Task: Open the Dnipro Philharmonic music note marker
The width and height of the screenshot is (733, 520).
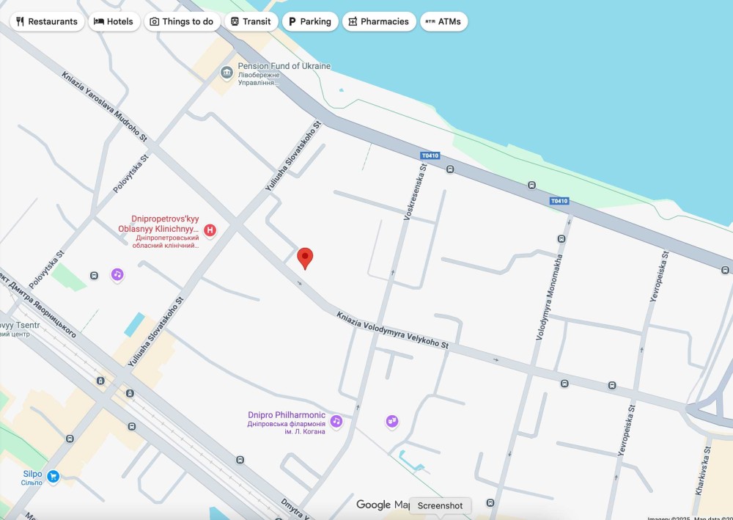Action: pyautogui.click(x=336, y=421)
